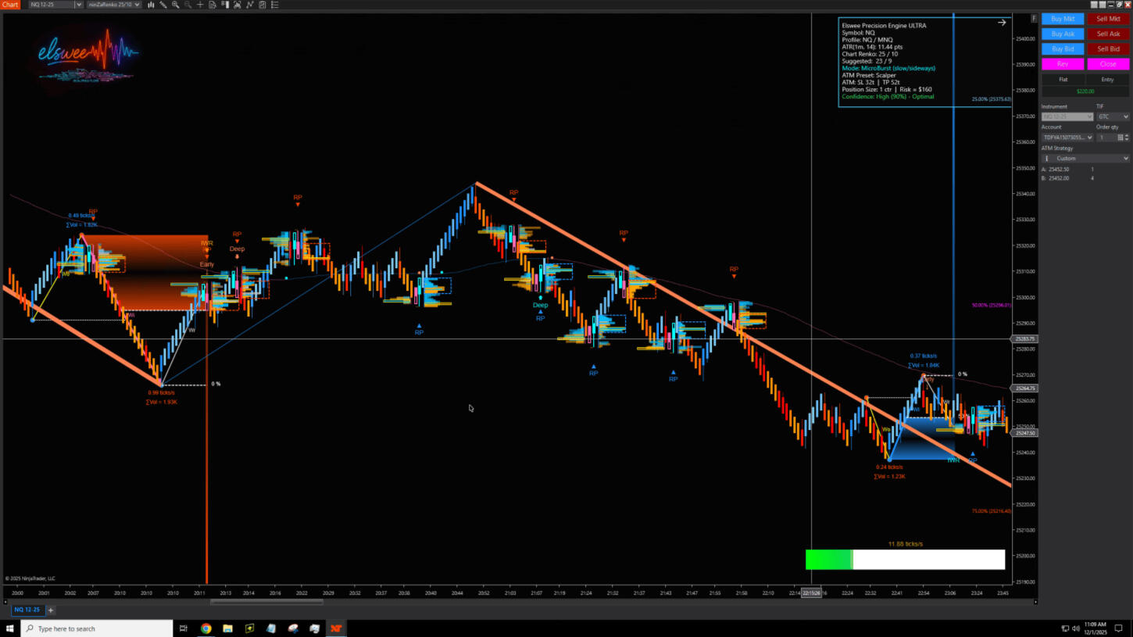This screenshot has height=637, width=1133.
Task: Click the green ticks-per-second speed bar
Action: click(829, 560)
